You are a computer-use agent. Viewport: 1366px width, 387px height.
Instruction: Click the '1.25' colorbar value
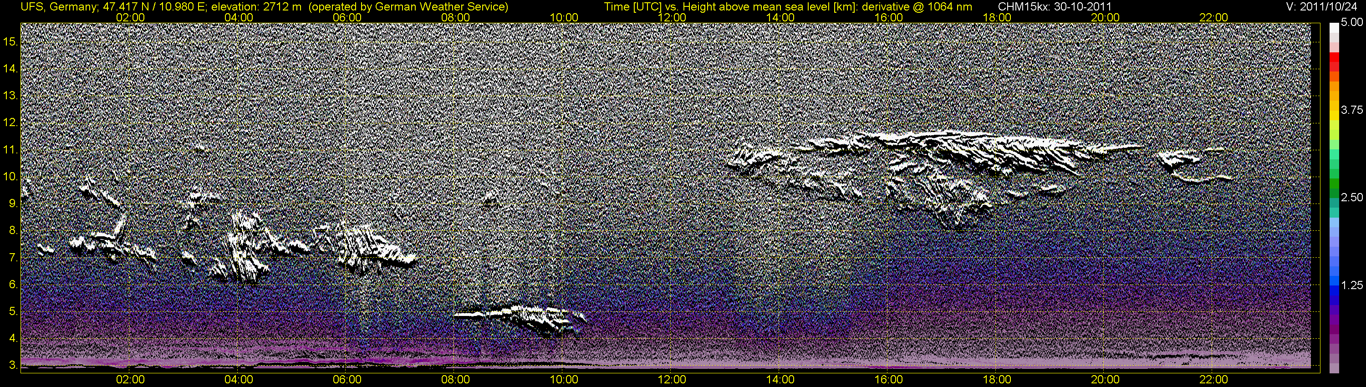tap(1352, 285)
